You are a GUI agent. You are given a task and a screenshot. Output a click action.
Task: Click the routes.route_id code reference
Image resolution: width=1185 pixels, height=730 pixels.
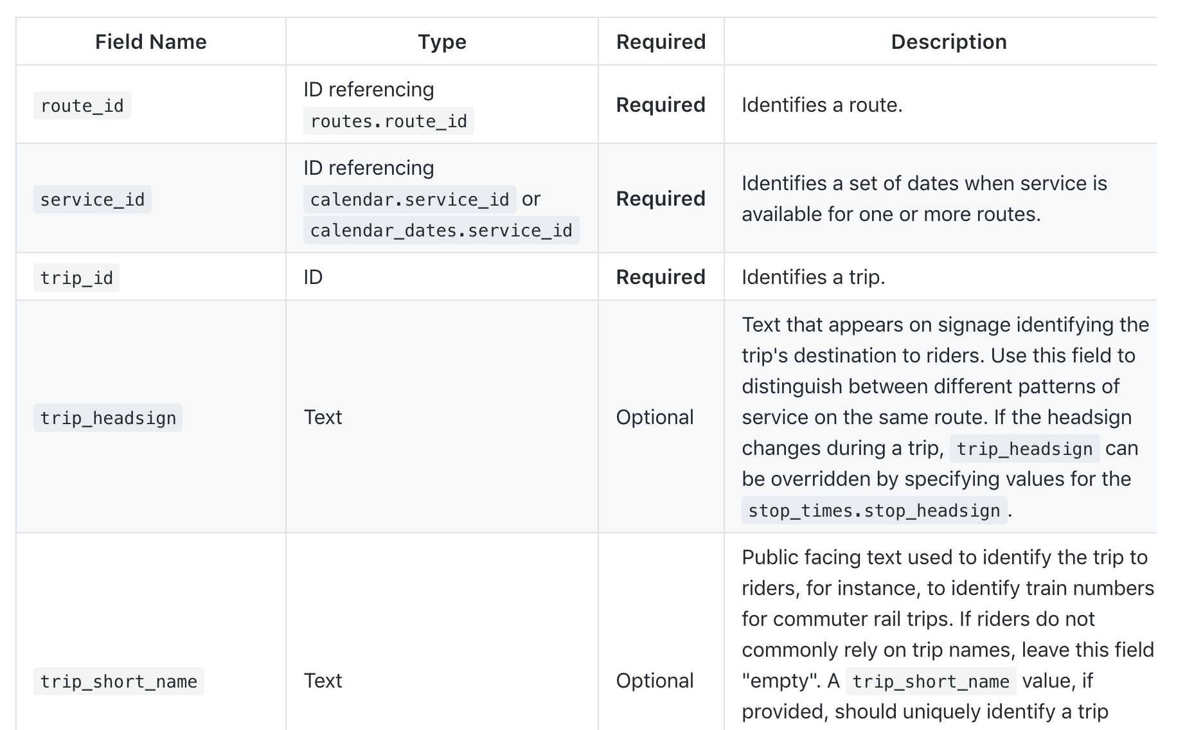coord(388,121)
